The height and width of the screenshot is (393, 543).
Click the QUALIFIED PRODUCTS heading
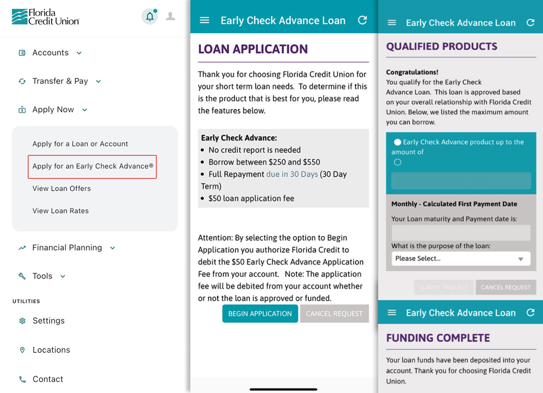click(x=442, y=47)
